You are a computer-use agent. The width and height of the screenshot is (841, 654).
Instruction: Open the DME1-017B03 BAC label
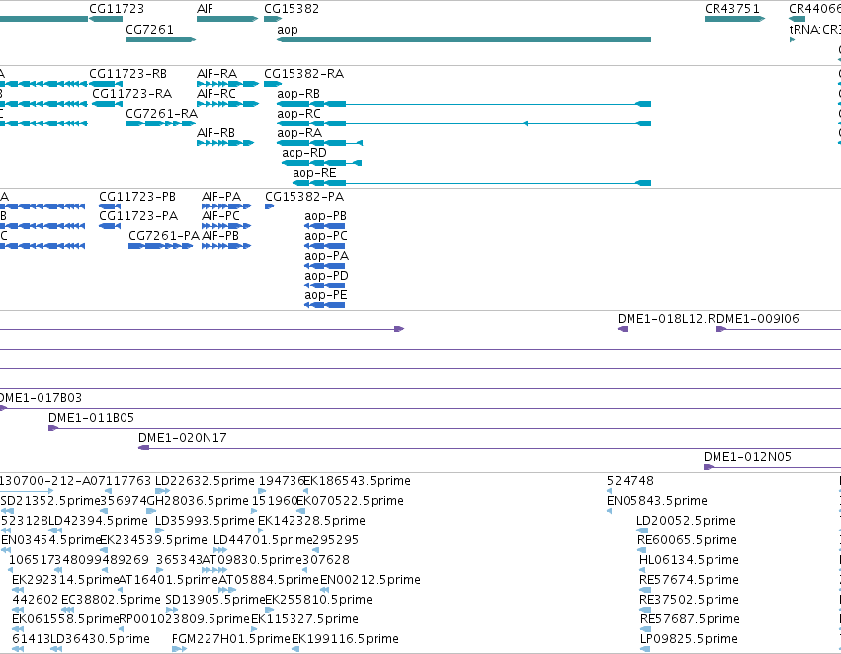(x=41, y=398)
